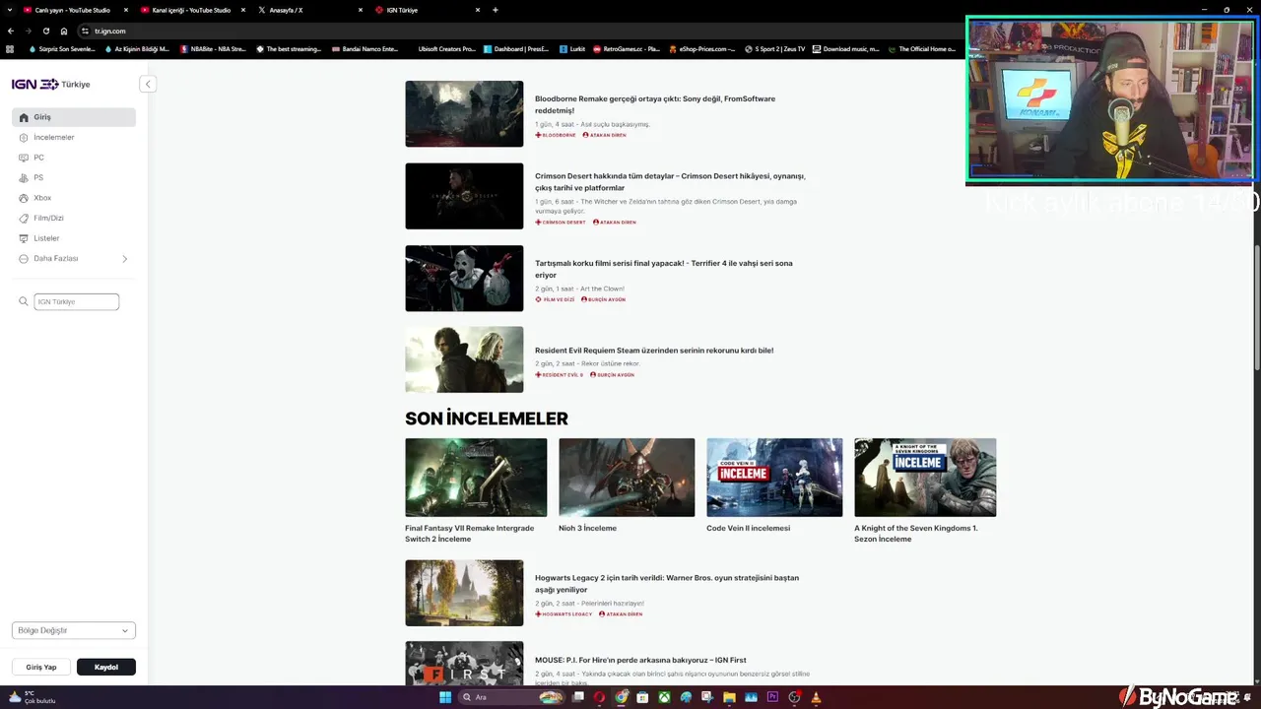Viewport: 1261px width, 709px height.
Task: Click browser back arrow
Action: (11, 31)
